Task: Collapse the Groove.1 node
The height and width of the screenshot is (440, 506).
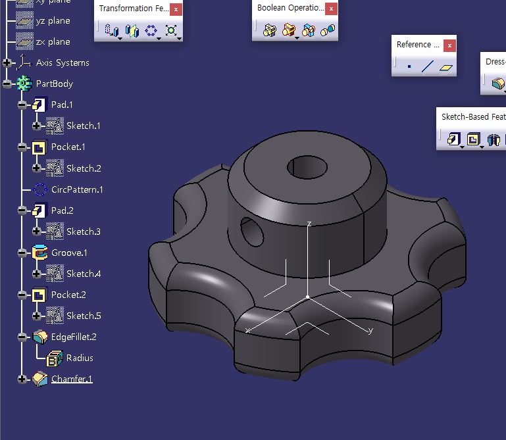Action: (x=22, y=253)
